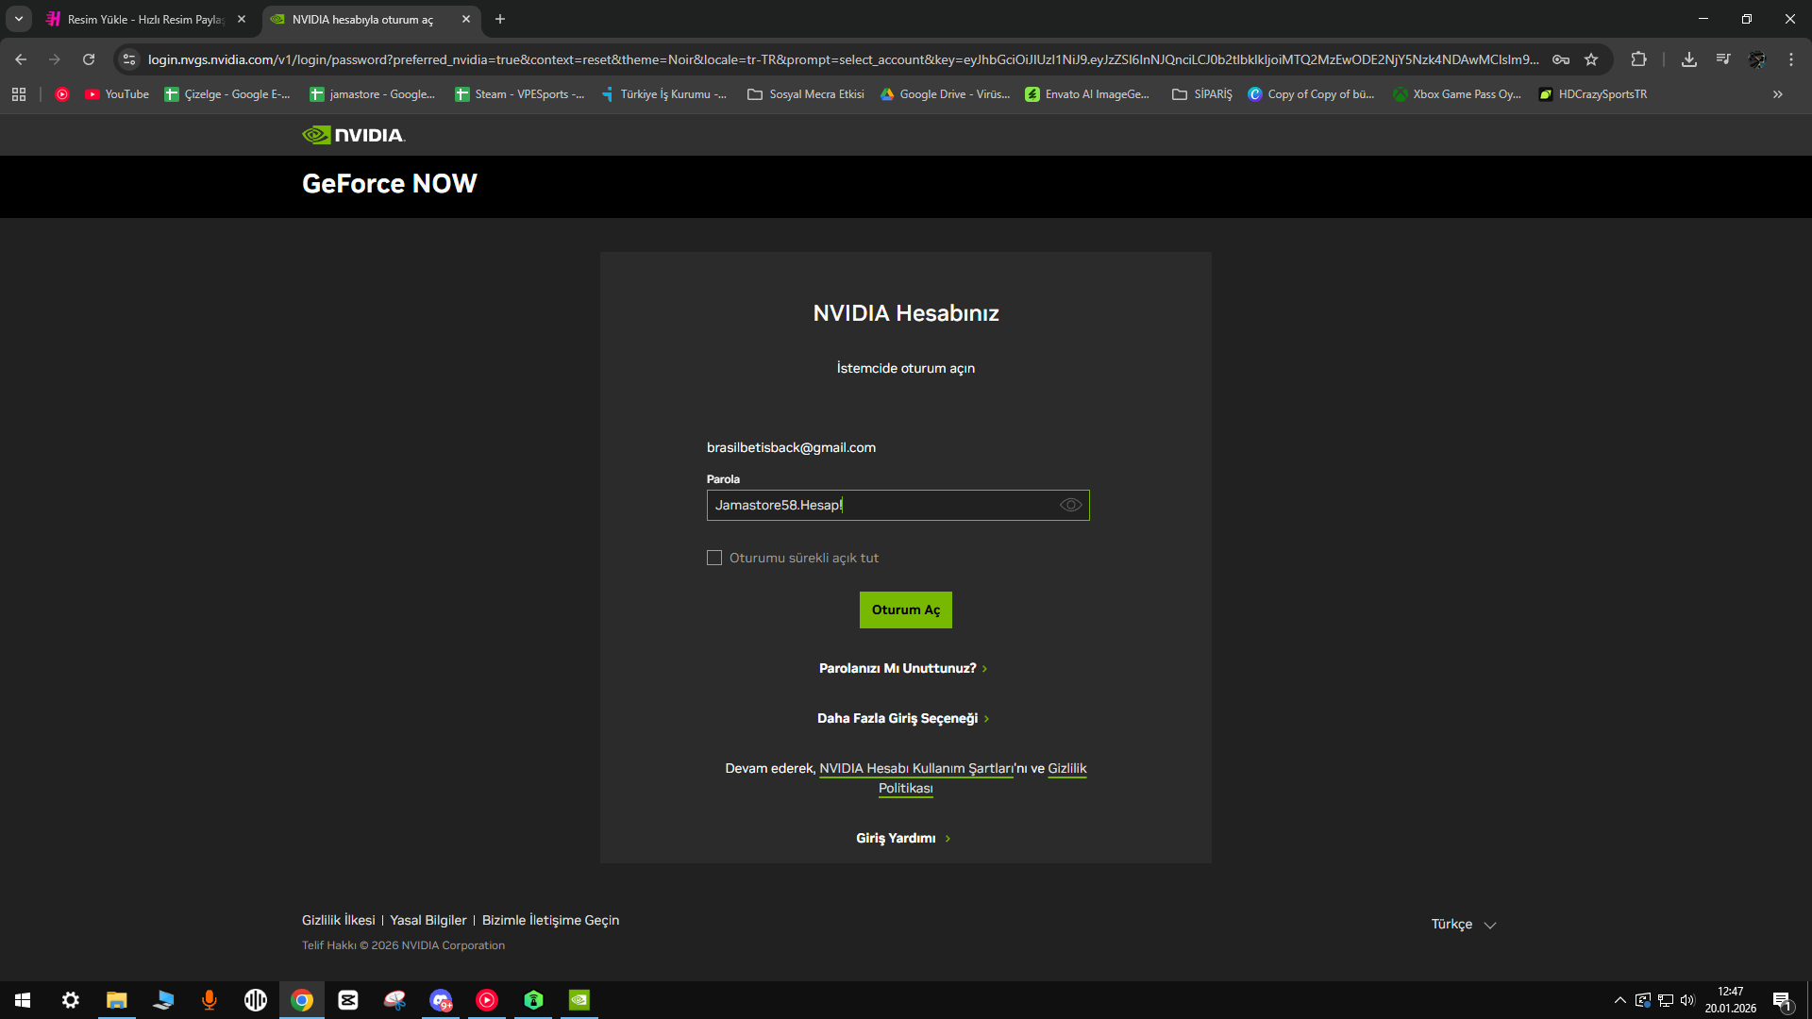Open the NVIDIA app in taskbar
Viewport: 1812px width, 1019px height.
tap(579, 1000)
